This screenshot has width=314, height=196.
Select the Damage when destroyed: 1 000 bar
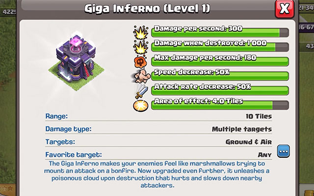[220, 47]
